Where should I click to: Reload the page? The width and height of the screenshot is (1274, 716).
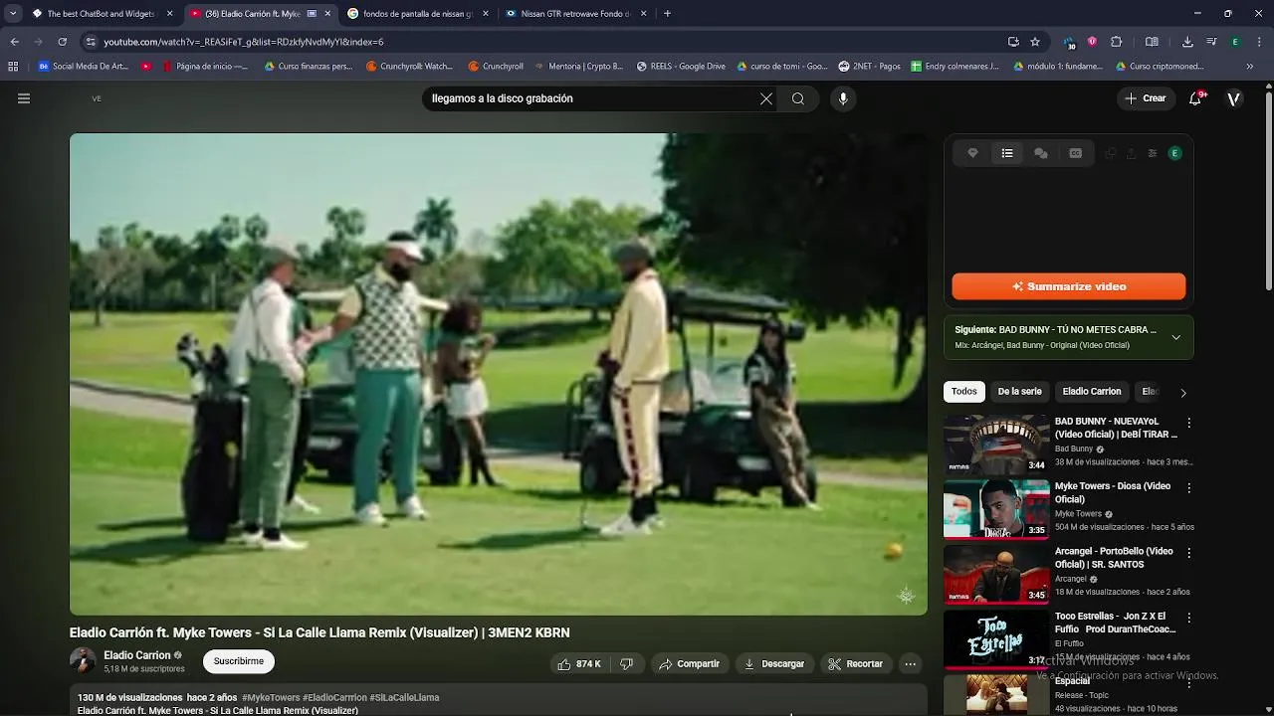(62, 42)
